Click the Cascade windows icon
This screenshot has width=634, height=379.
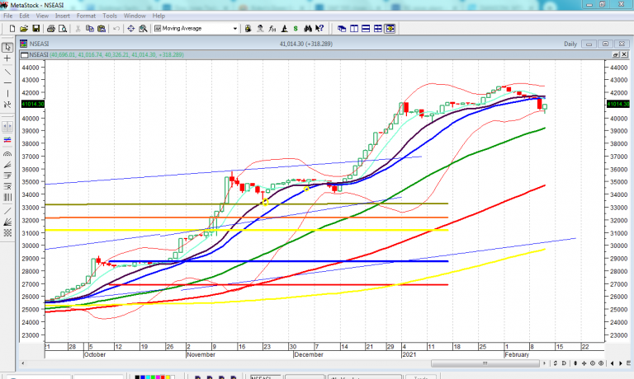pyautogui.click(x=342, y=29)
